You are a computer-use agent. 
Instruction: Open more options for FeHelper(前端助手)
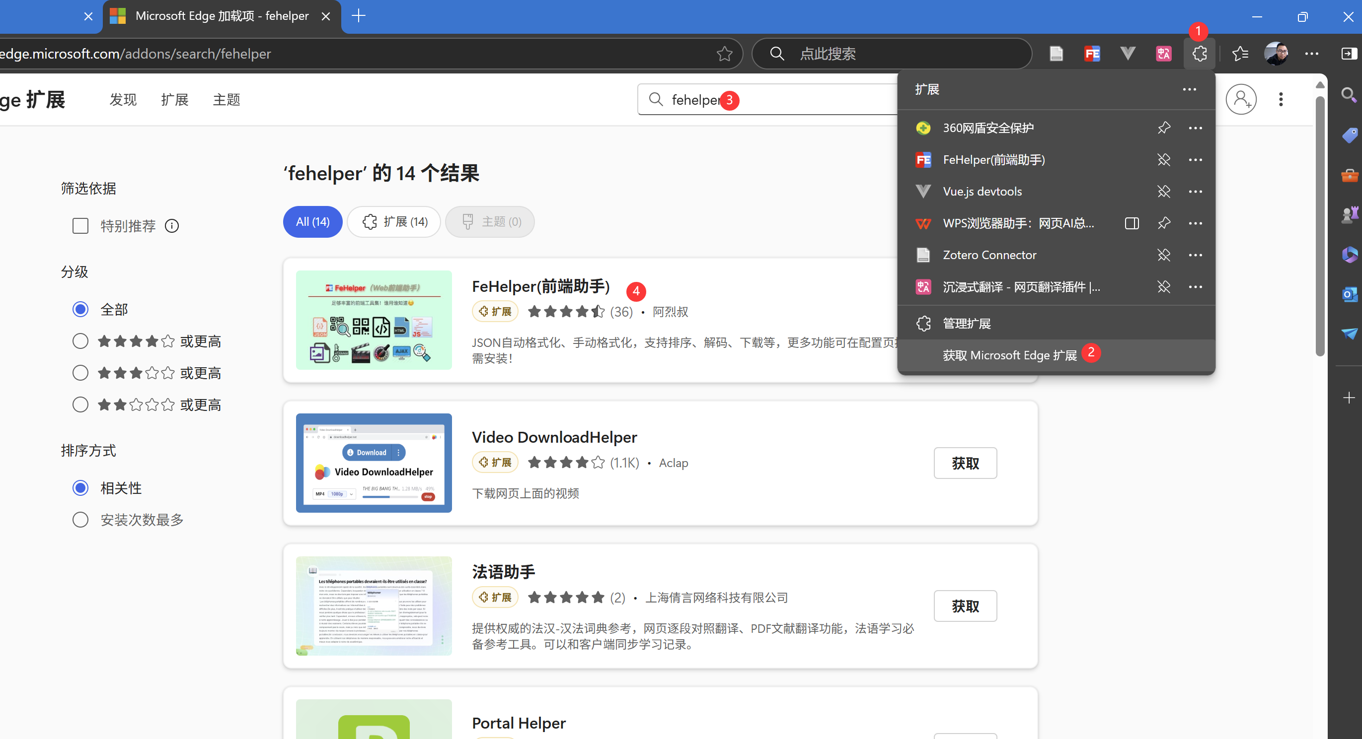tap(1195, 159)
